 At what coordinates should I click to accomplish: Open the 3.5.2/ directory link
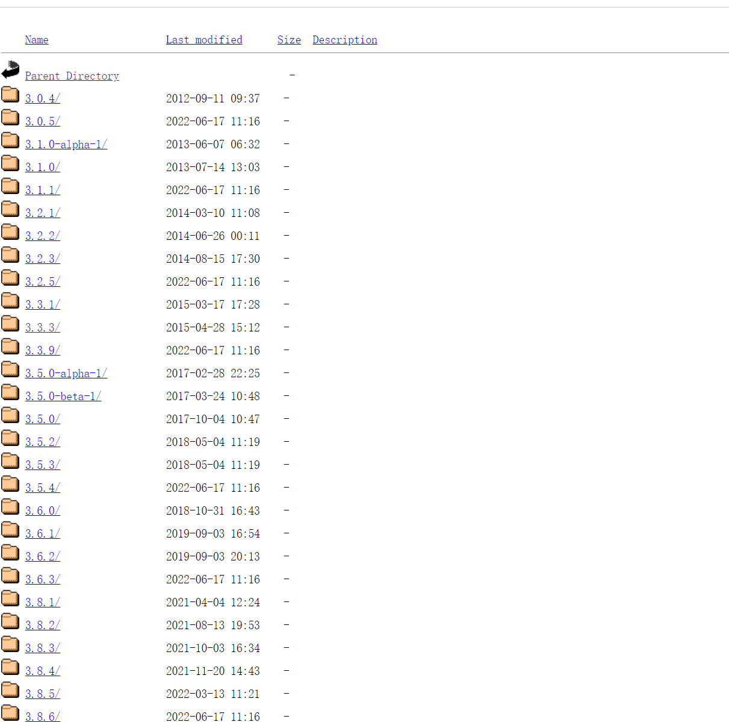[43, 442]
